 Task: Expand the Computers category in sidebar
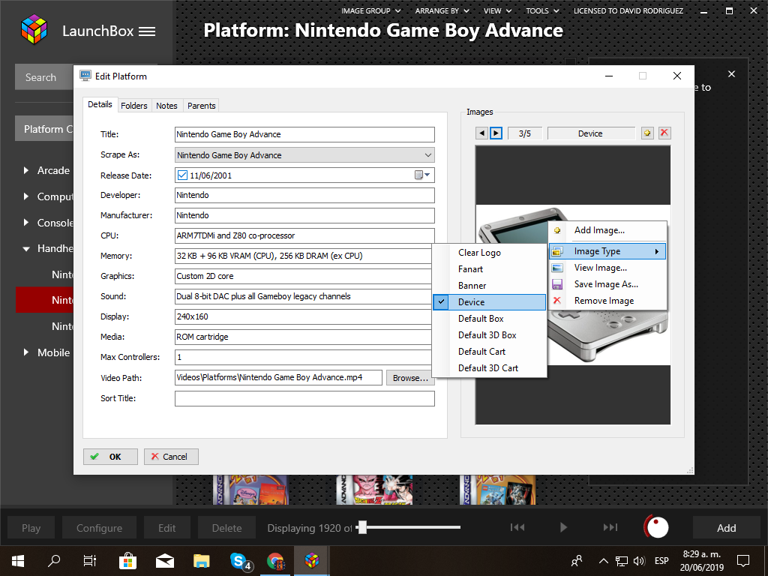click(26, 196)
